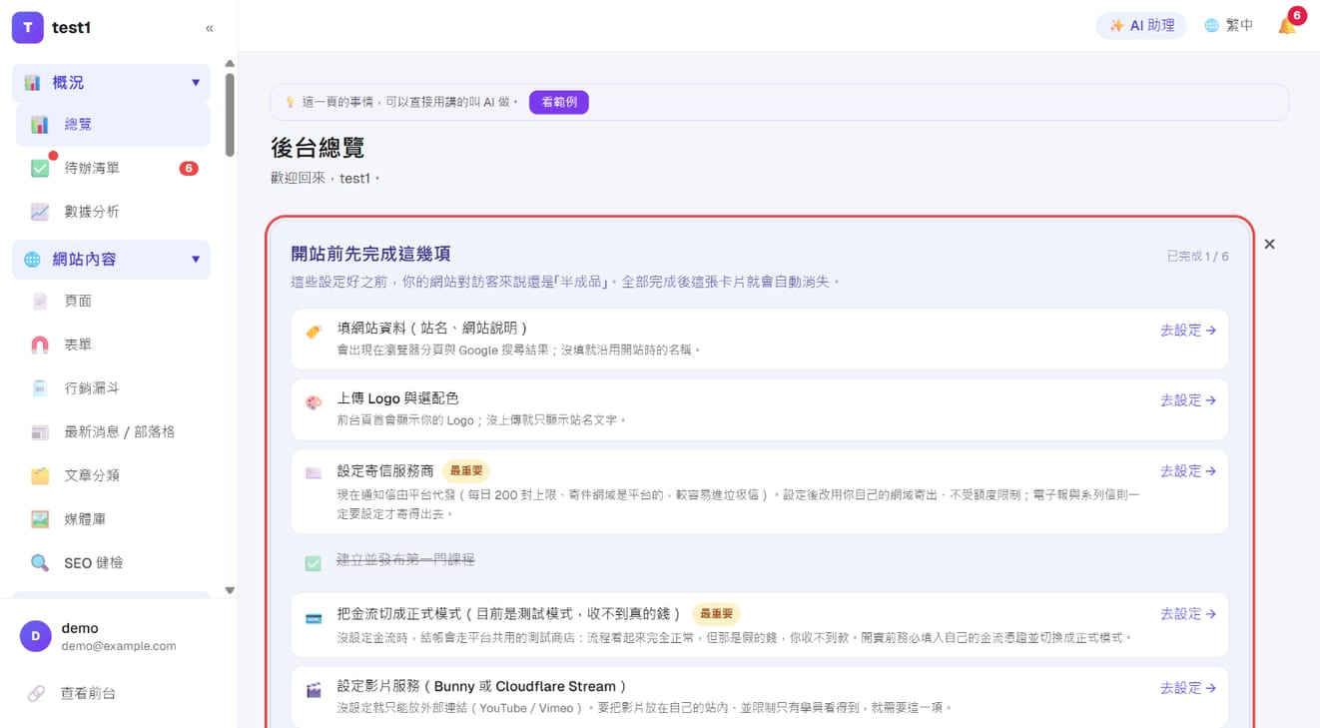This screenshot has height=728, width=1320.
Task: Click the 行銷漏斗 sidebar icon
Action: pos(40,388)
